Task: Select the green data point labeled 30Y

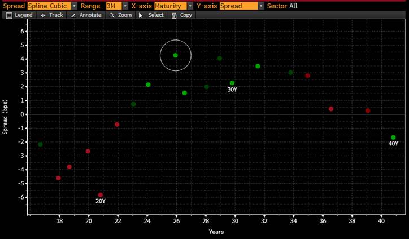Action: tap(232, 83)
